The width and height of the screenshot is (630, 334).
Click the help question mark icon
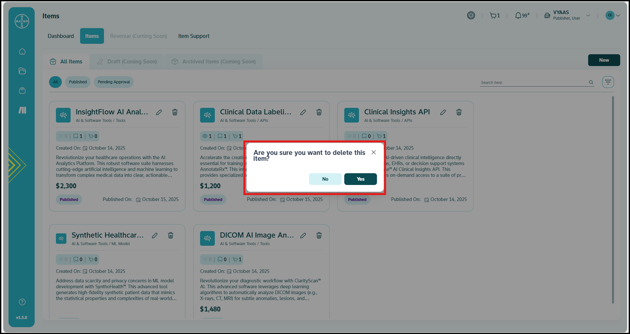click(x=22, y=302)
